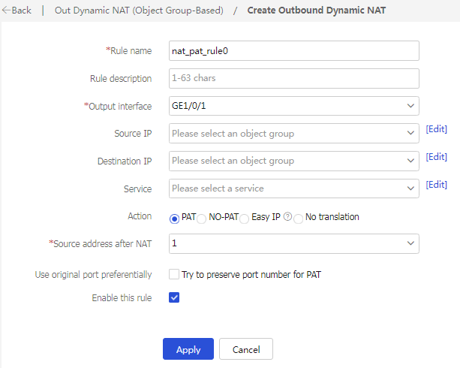Enable Try to preserve port number checkbox

click(x=174, y=274)
